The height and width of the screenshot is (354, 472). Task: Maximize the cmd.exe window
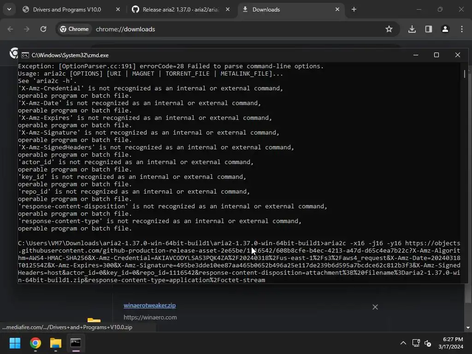[x=437, y=55]
